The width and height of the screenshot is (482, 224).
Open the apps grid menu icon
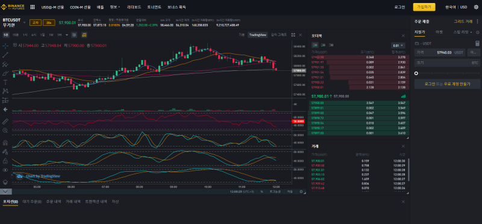pos(33,7)
